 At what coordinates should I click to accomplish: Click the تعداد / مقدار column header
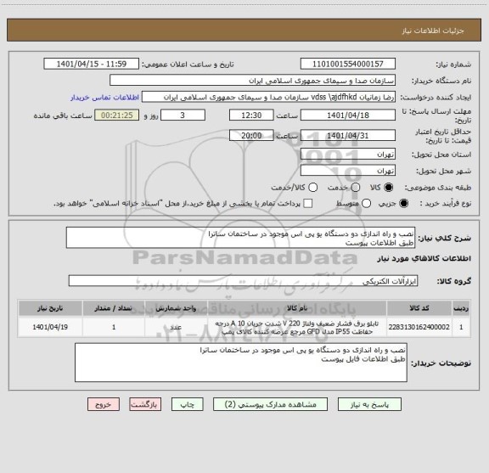[114, 308]
